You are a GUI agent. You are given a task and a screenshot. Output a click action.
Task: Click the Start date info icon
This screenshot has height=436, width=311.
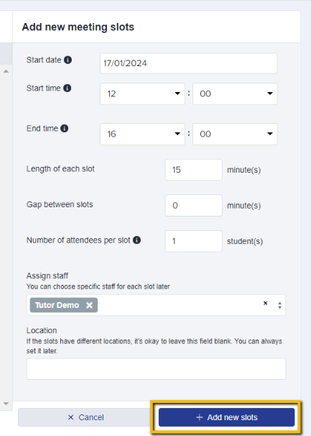click(x=68, y=60)
